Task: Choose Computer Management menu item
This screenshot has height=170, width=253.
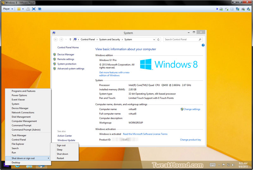Action: 24,121
